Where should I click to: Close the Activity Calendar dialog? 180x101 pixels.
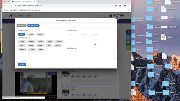pos(117,18)
